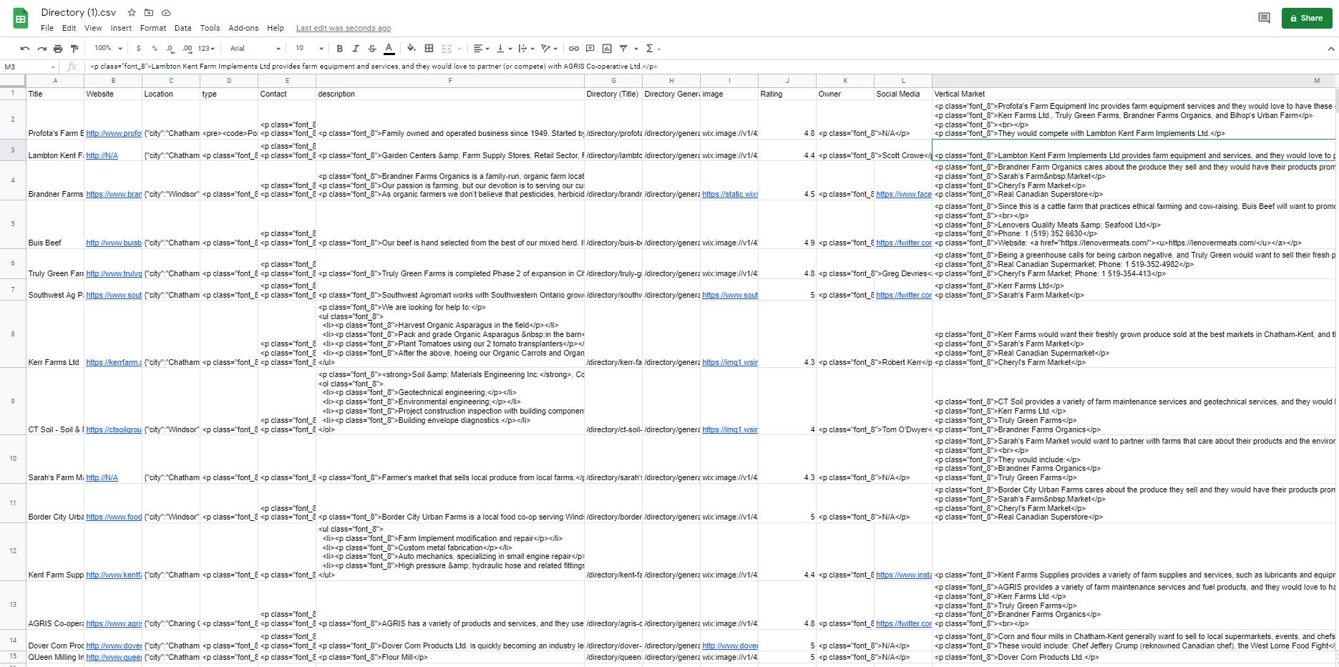Increase decimal places

pos(187,49)
